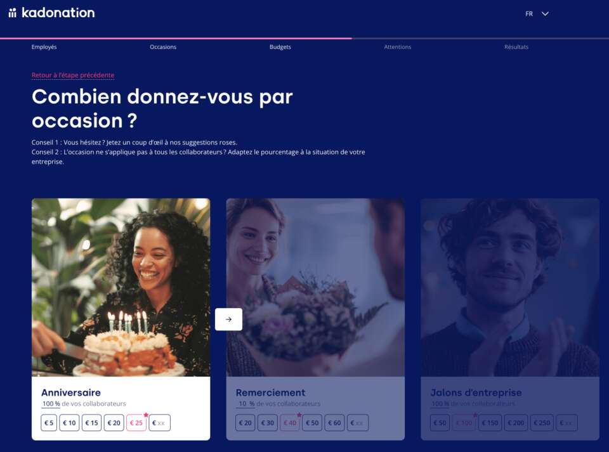Edit the 100 % Anniversaire percentage field
609x452 pixels.
(x=51, y=404)
